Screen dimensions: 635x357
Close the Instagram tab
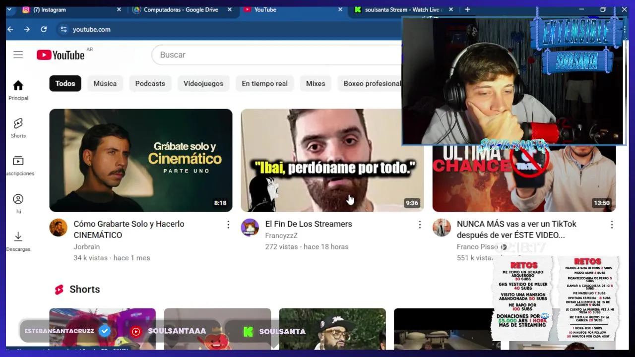tap(119, 9)
